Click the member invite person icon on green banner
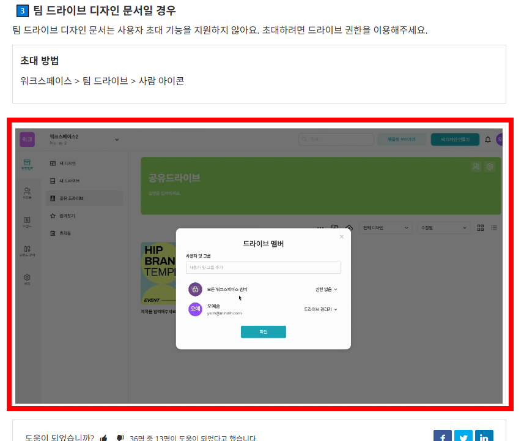This screenshot has width=524, height=441. (x=476, y=167)
